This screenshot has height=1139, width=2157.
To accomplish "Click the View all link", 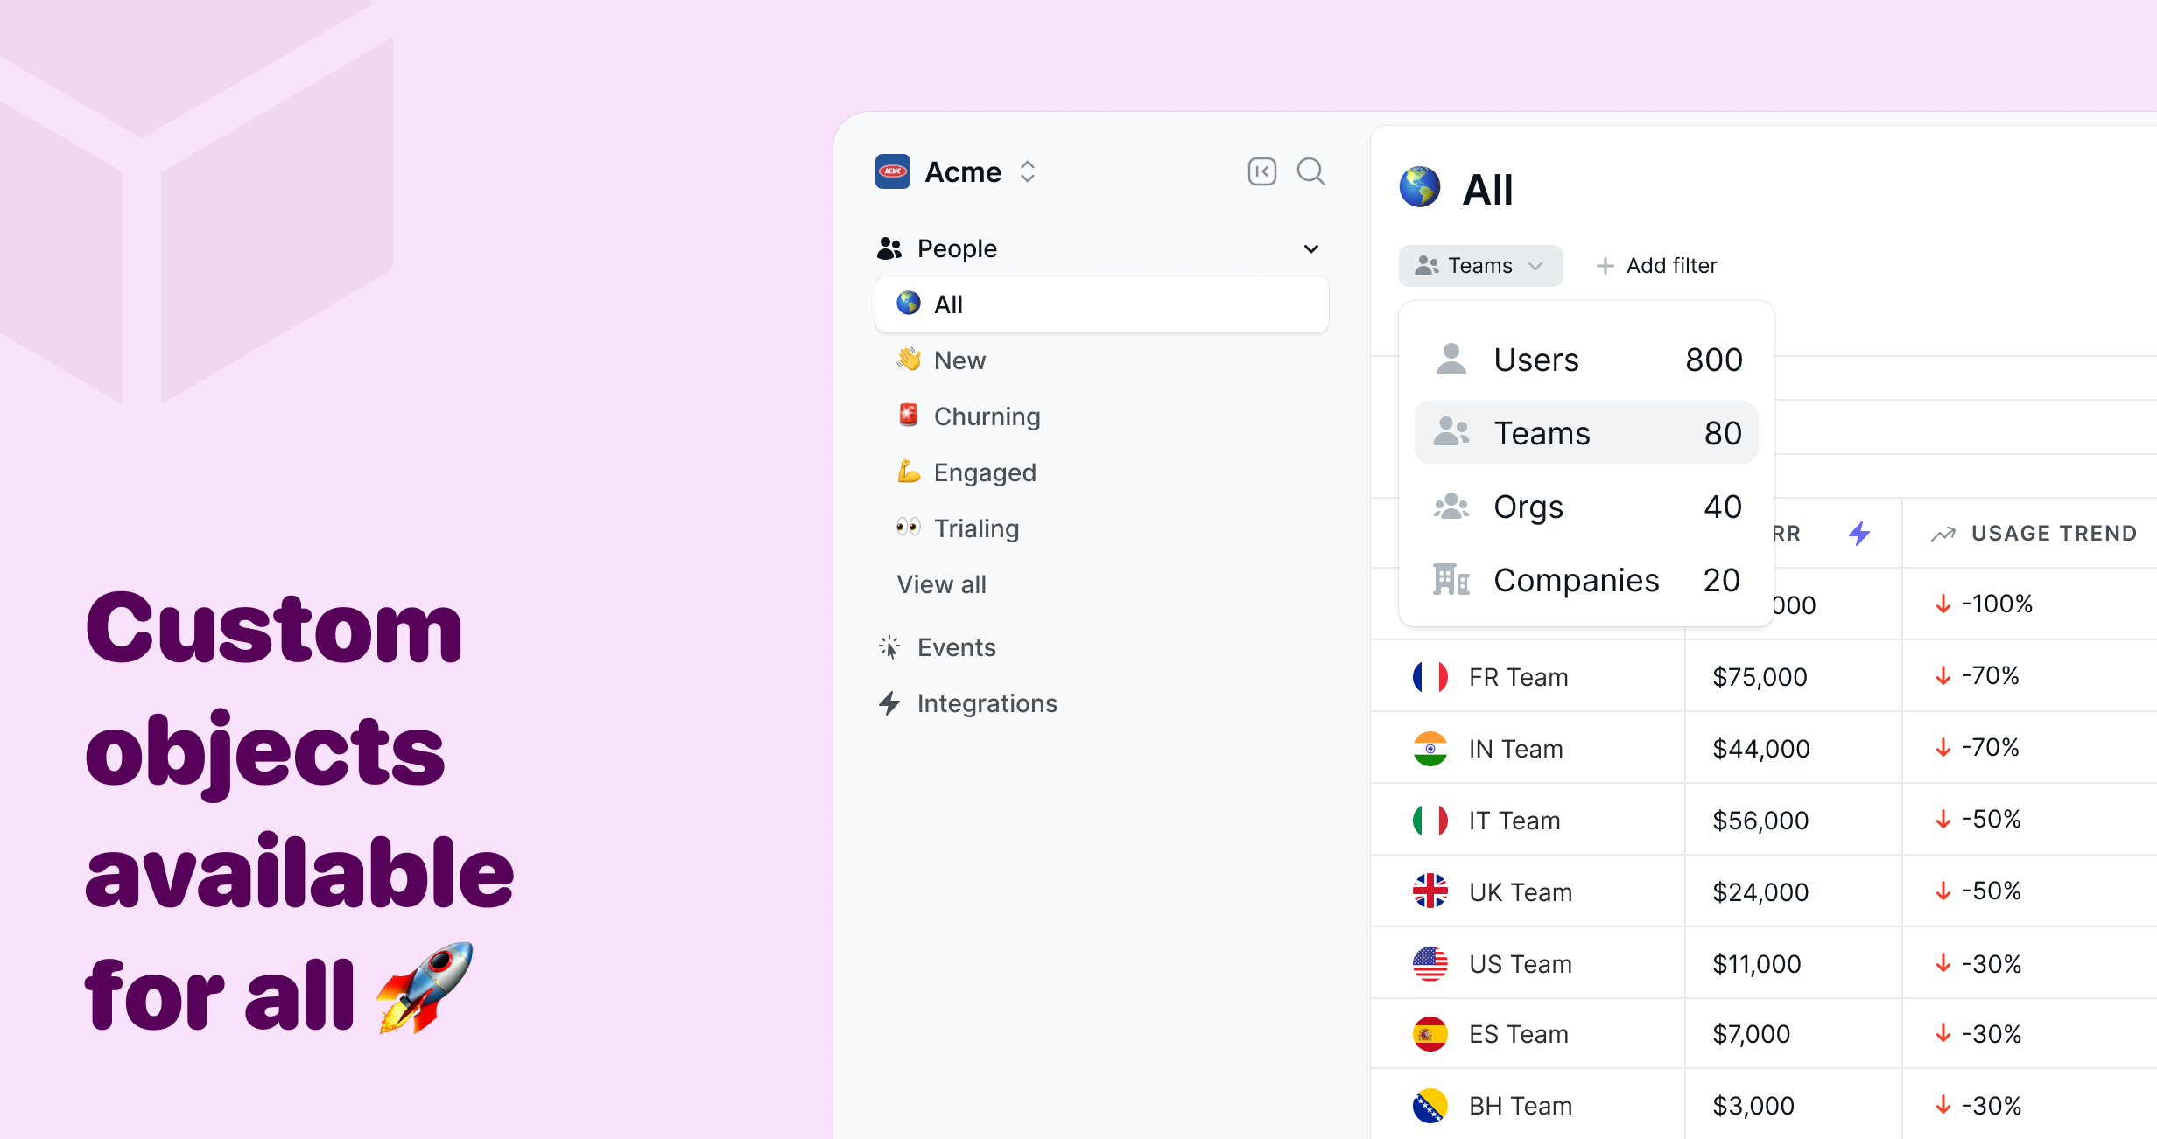I will pyautogui.click(x=941, y=584).
